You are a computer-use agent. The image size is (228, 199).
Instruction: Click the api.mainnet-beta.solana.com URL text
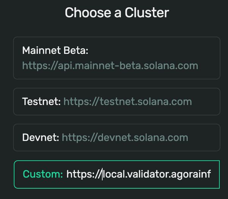click(x=110, y=66)
